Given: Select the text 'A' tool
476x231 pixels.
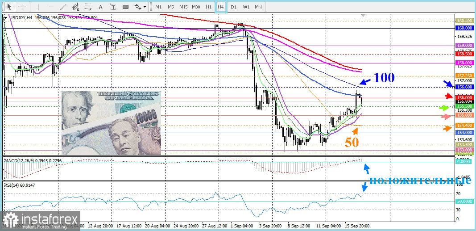Looking at the screenshot, I should coord(101,7).
